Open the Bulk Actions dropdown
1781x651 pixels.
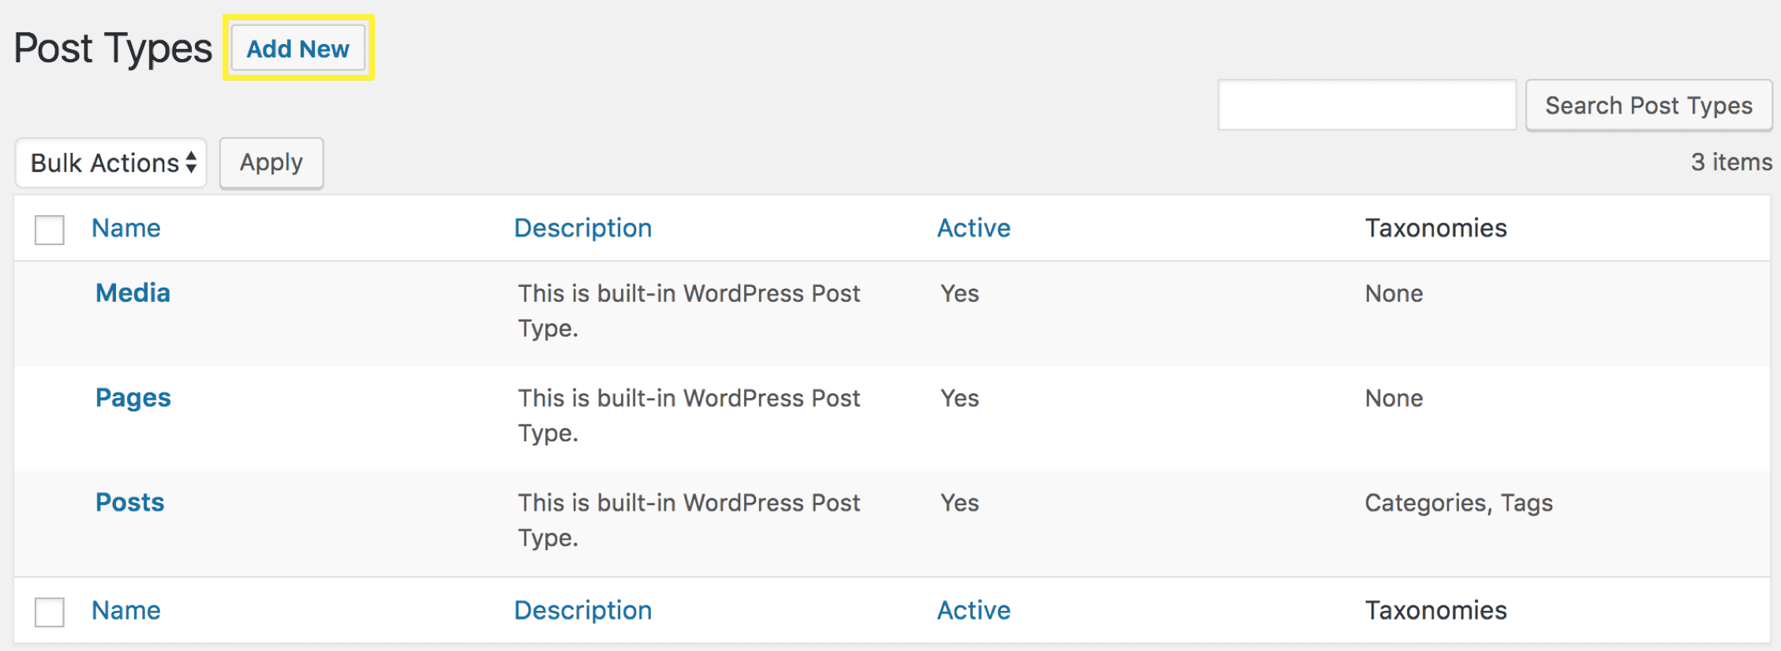click(110, 162)
